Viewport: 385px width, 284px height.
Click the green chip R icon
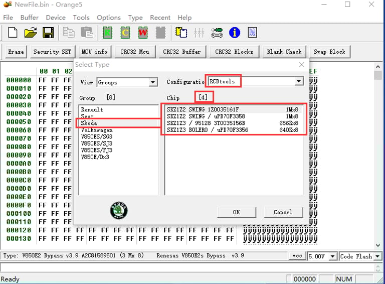pos(107,33)
